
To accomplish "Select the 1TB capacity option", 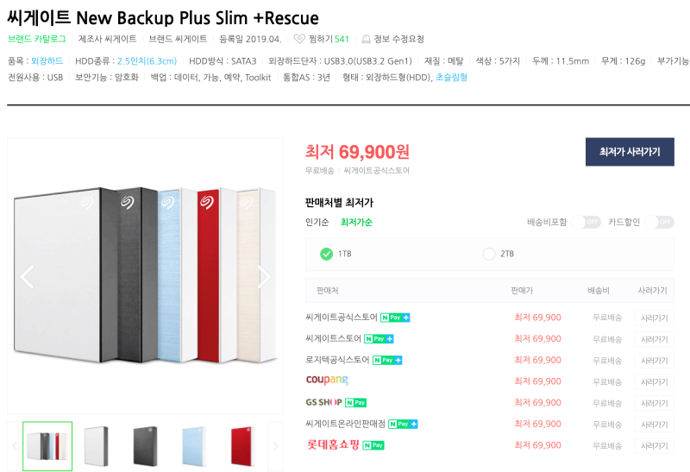I will 327,254.
